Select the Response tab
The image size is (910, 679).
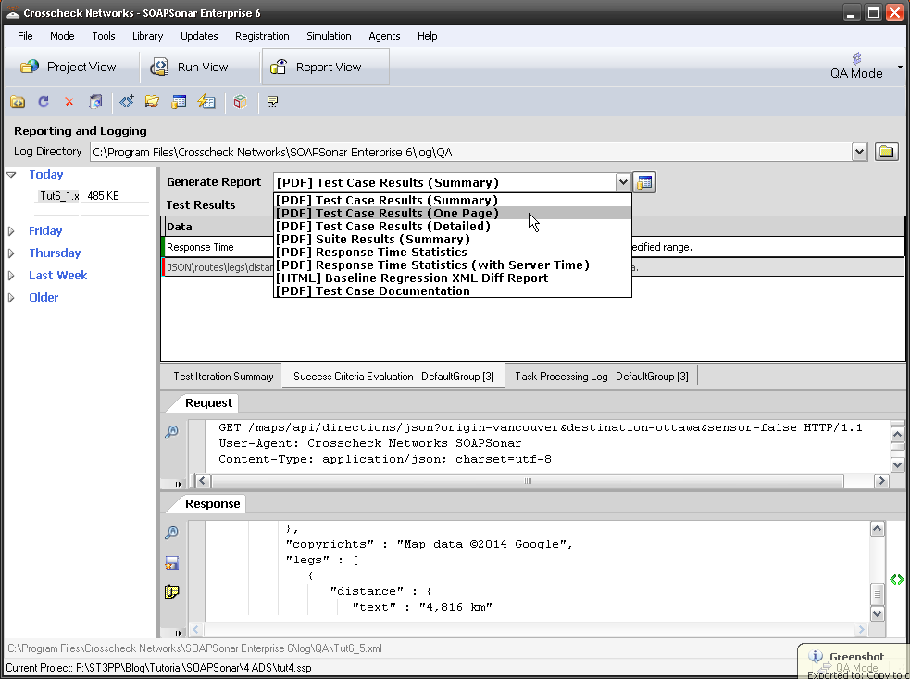click(x=212, y=504)
